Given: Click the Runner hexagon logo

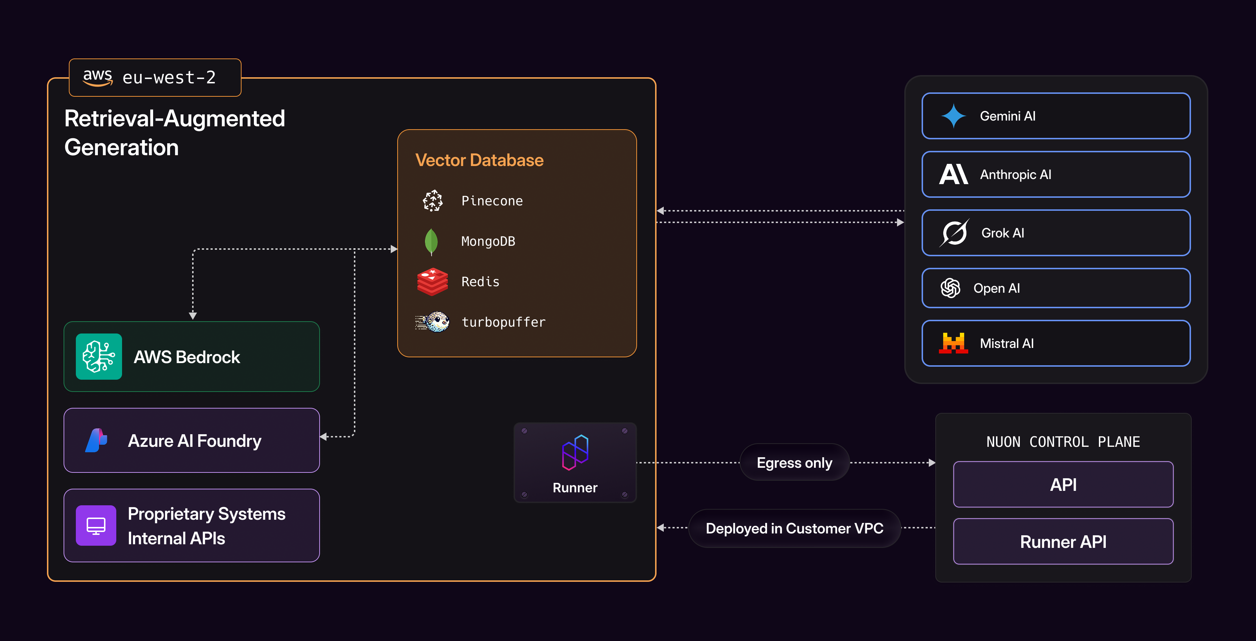Looking at the screenshot, I should 575,452.
